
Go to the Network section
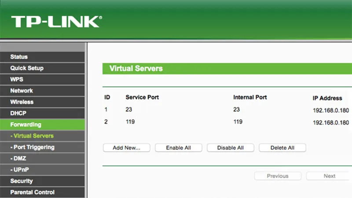[42, 91]
